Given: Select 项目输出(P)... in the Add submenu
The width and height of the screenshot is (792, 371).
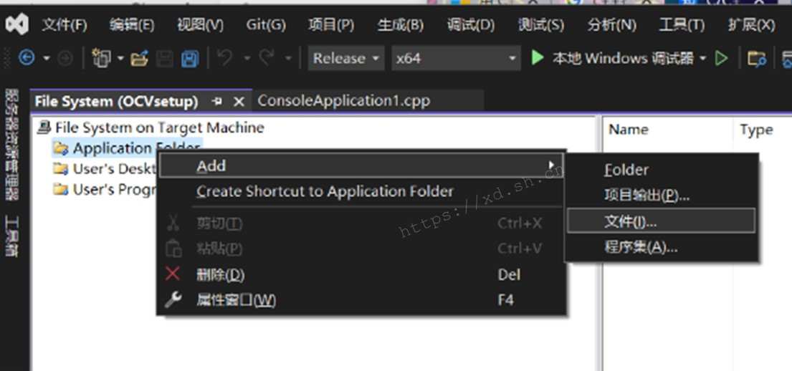Looking at the screenshot, I should pos(661,196).
